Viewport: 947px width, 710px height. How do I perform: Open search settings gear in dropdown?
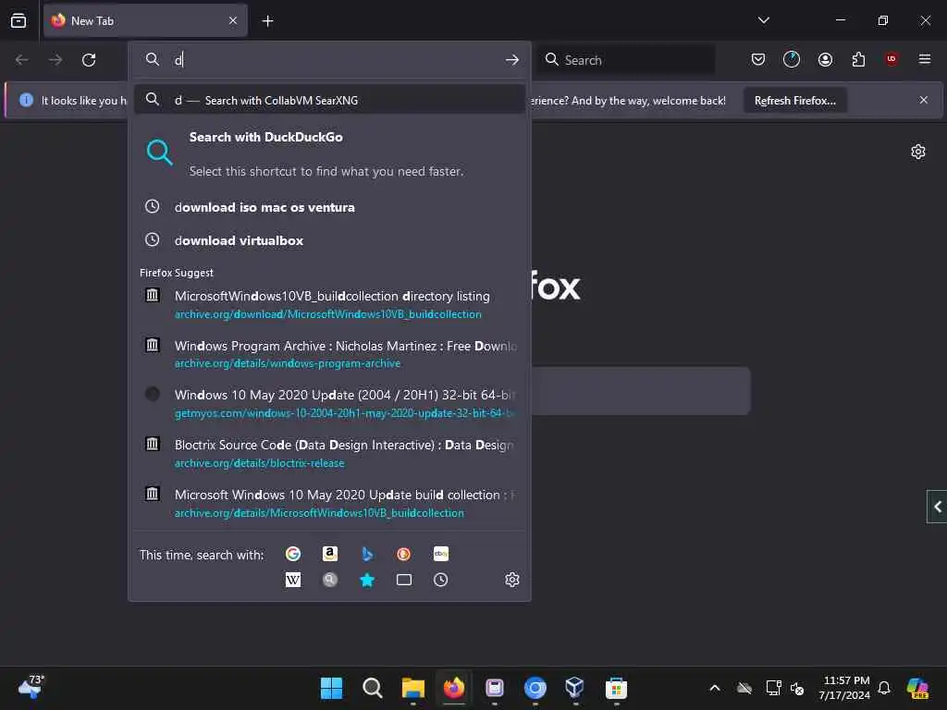[512, 581]
